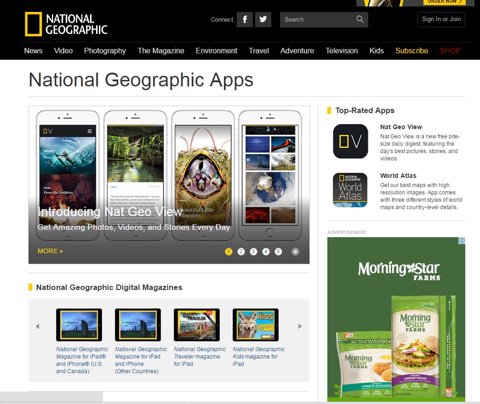Go to the Photography section
The width and height of the screenshot is (480, 404).
click(105, 51)
